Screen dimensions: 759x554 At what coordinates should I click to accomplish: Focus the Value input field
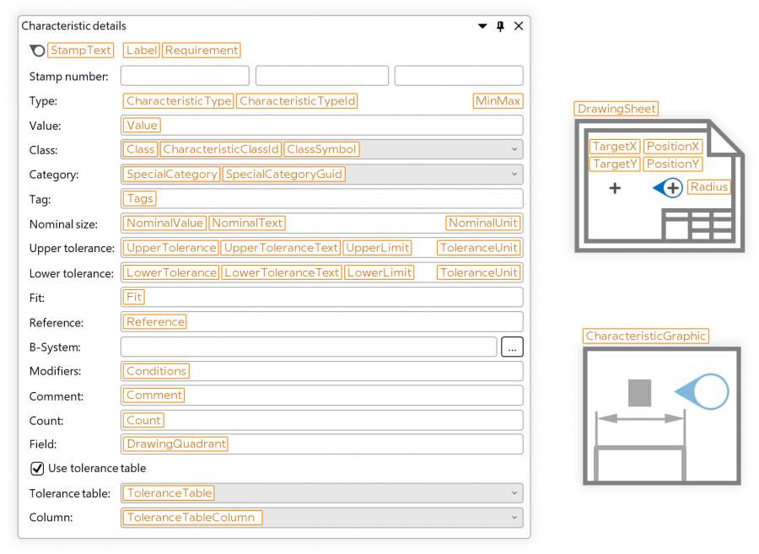[x=322, y=126]
